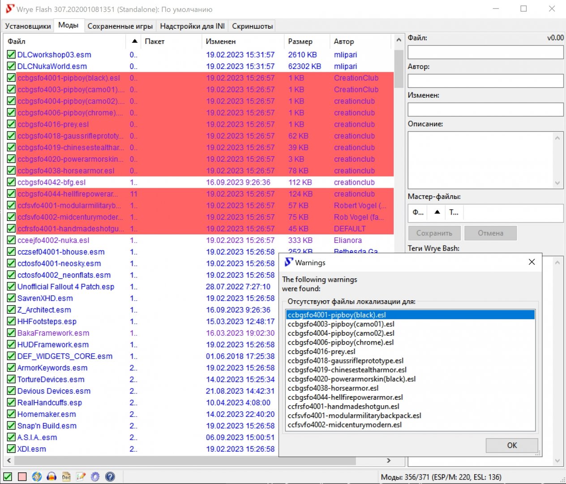566x484 pixels.
Task: Click the sort arrow in master files header
Action: coord(437,212)
